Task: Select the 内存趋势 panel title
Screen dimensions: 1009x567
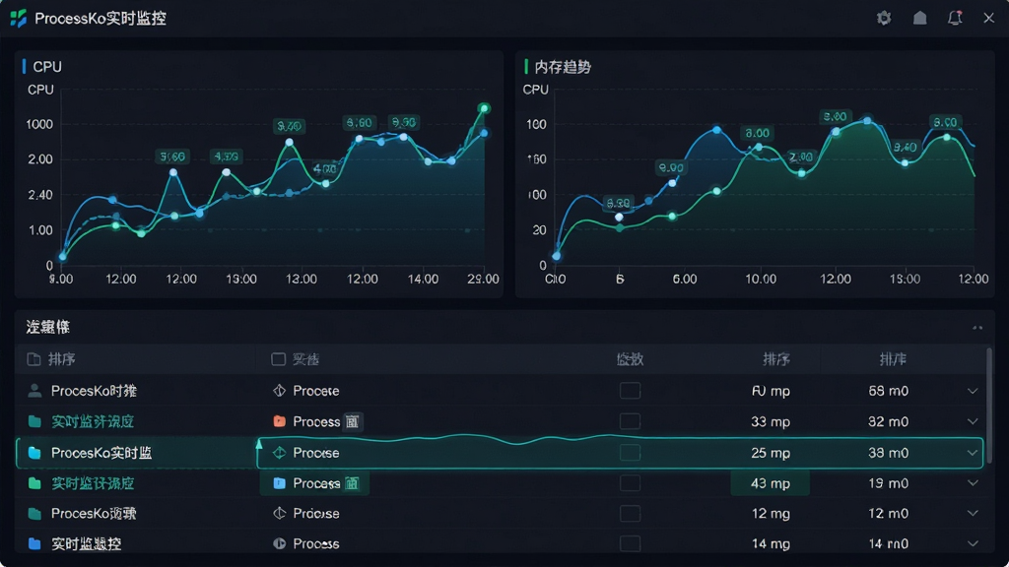Action: (x=563, y=67)
